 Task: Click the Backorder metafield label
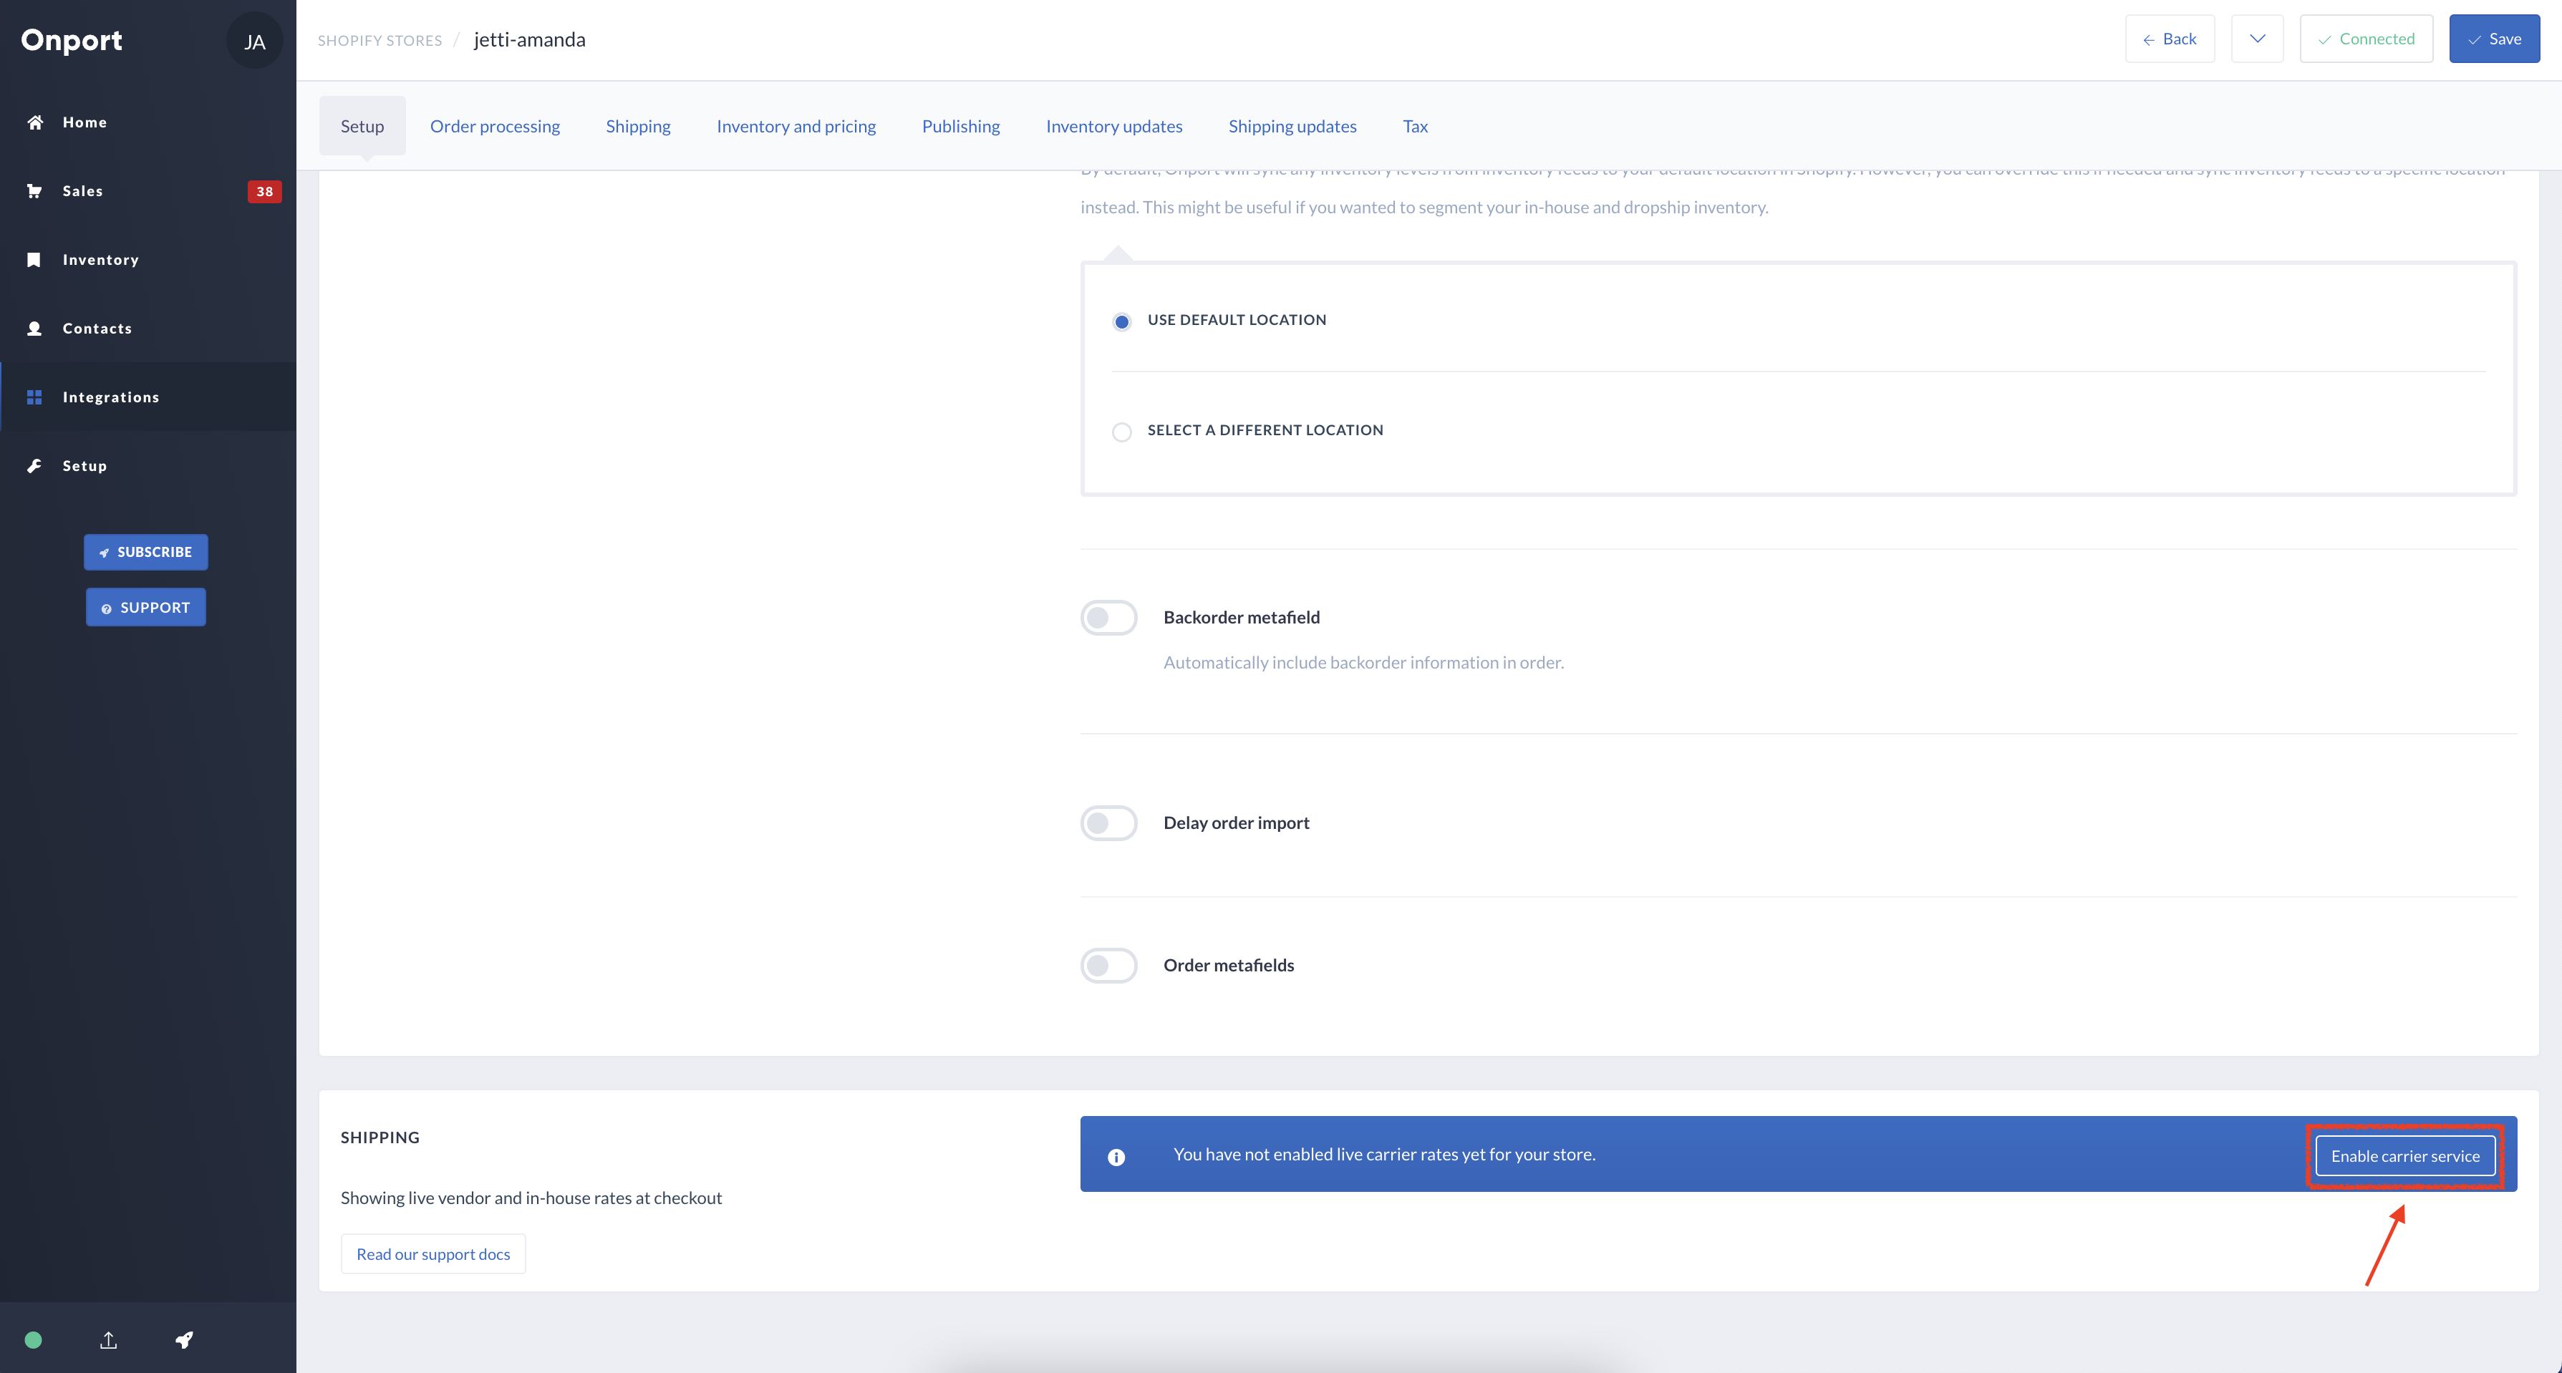pos(1241,617)
